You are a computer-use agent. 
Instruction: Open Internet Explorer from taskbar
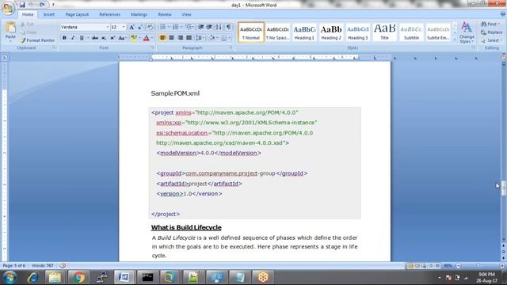tap(32, 277)
